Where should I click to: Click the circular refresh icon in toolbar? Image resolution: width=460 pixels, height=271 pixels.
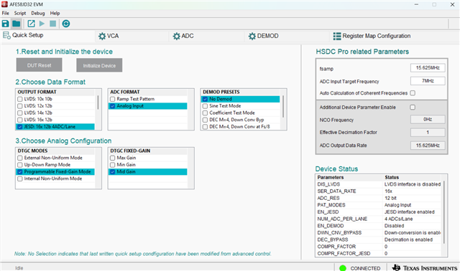(x=66, y=24)
